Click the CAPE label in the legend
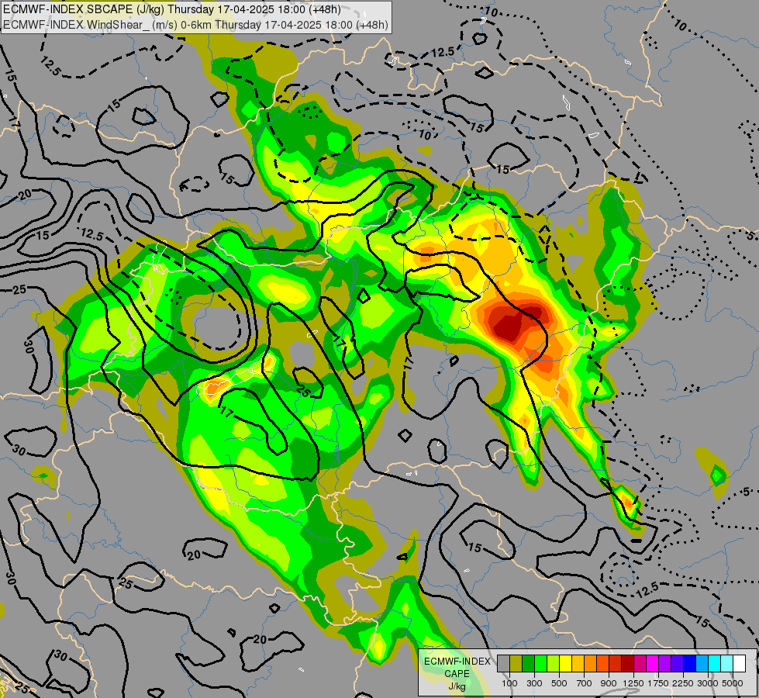Viewport: 759px width, 698px height. tap(457, 674)
